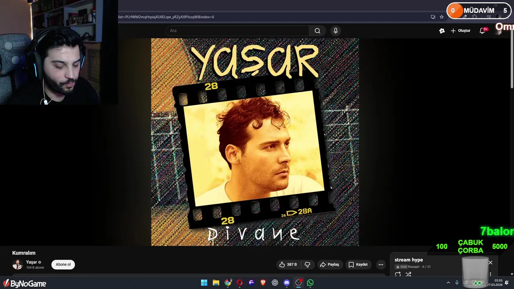
Task: Open WhatsApp from the taskbar
Action: [x=310, y=283]
